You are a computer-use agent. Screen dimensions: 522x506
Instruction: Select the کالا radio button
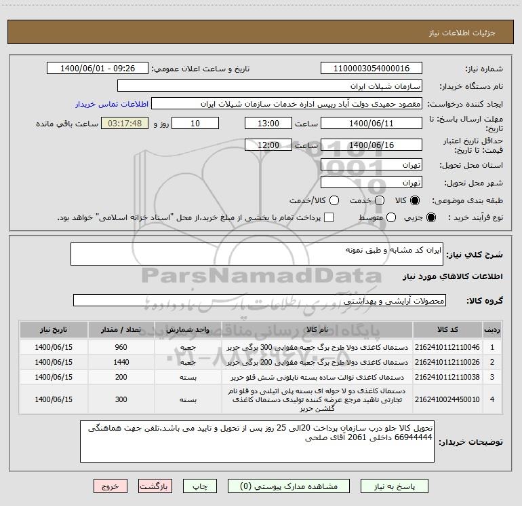point(415,200)
